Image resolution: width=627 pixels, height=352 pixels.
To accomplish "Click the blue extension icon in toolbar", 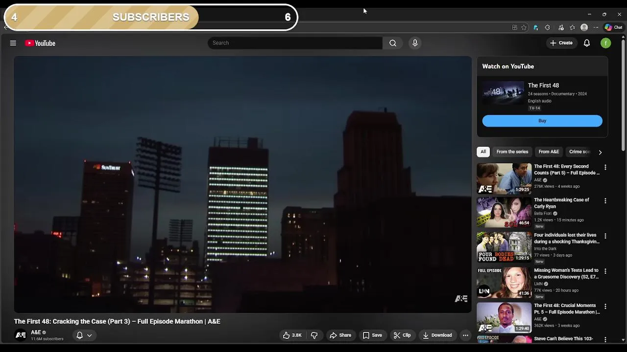I will [535, 27].
